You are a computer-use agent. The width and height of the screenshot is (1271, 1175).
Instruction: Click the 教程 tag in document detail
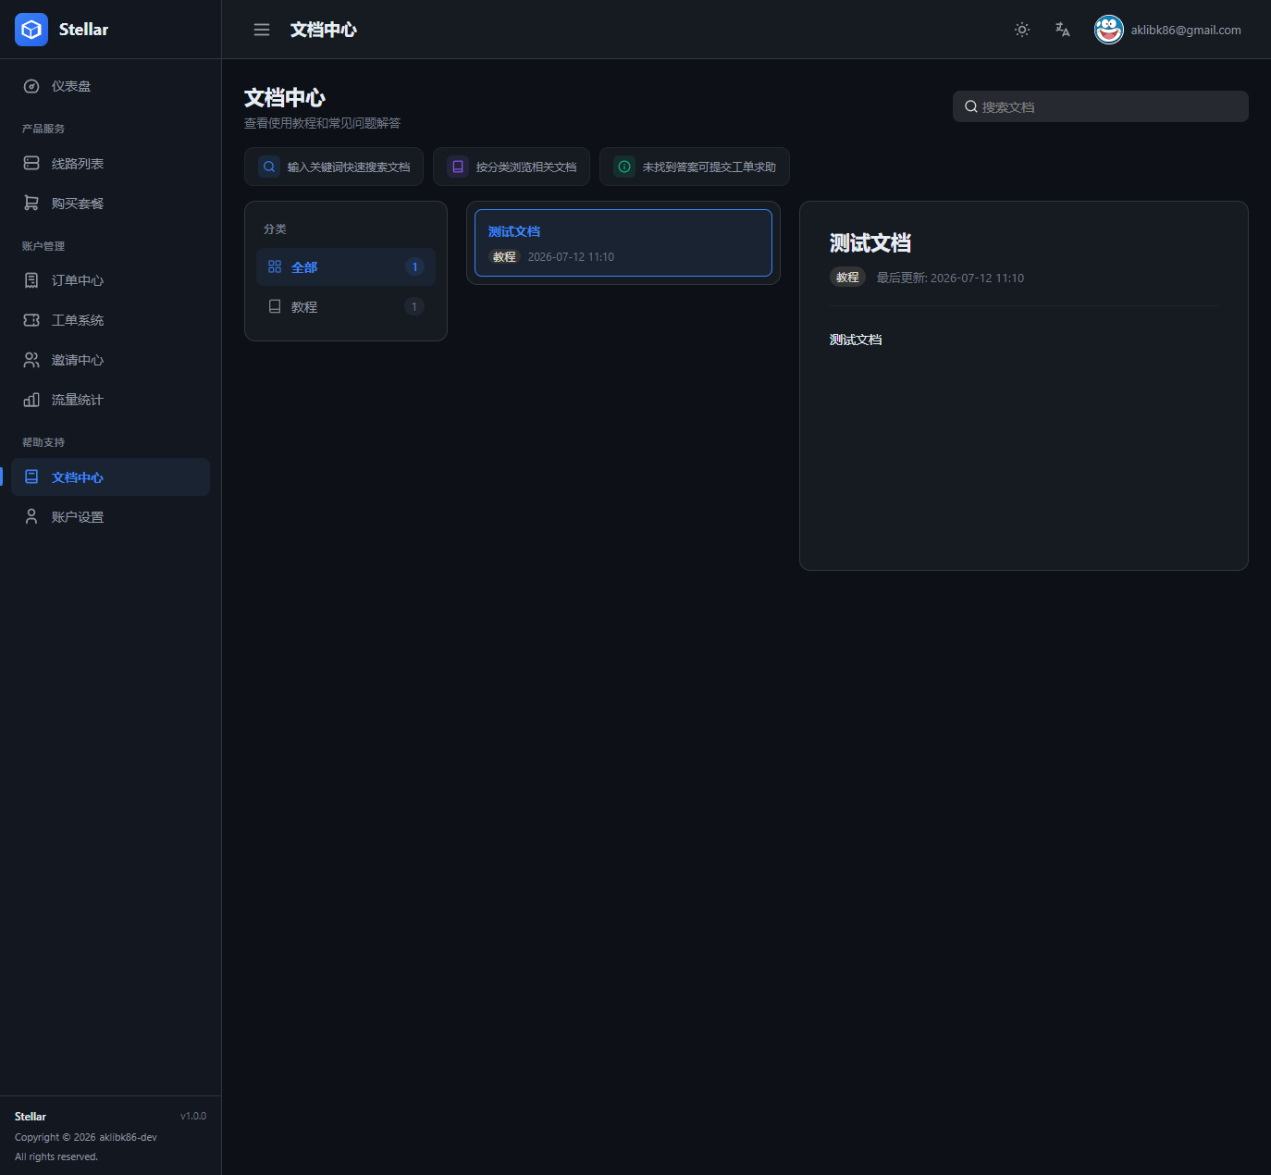[x=847, y=278]
